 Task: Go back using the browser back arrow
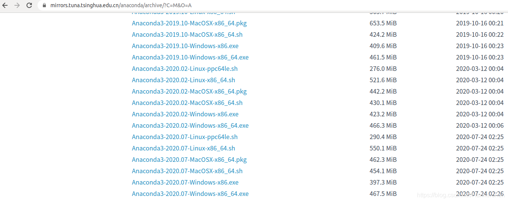[x=5, y=5]
